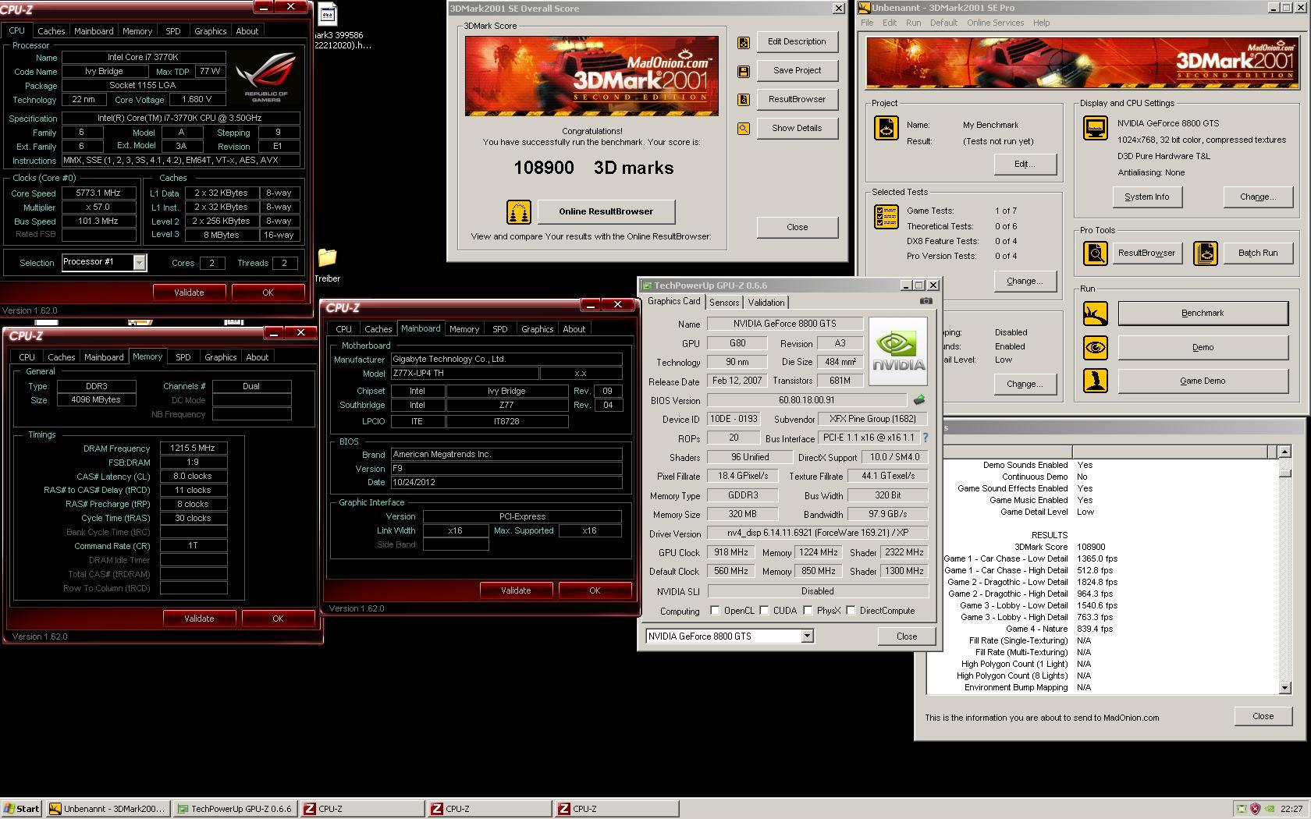Screen dimensions: 1311x819
Task: Click the Show Details button
Action: click(x=797, y=129)
